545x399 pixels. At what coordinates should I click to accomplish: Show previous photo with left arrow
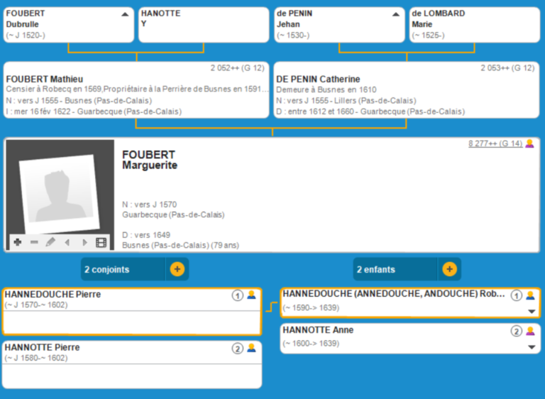(x=67, y=243)
